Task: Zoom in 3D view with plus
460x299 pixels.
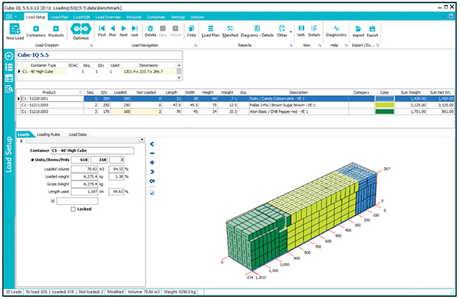Action: (x=152, y=163)
